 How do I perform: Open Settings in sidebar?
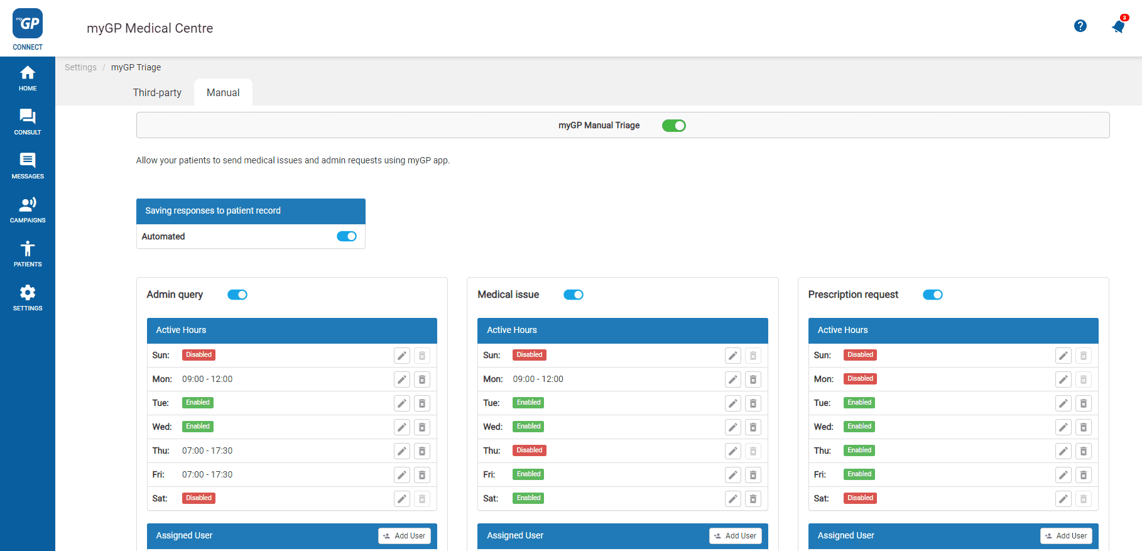[28, 298]
